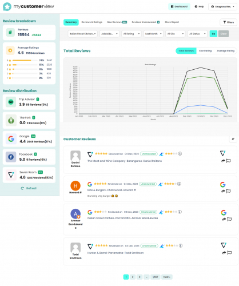Click Todd Smithson's avatar
This screenshot has height=286, width=239.
75,248
